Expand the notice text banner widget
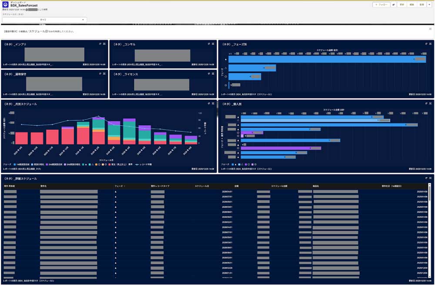 click(430, 29)
